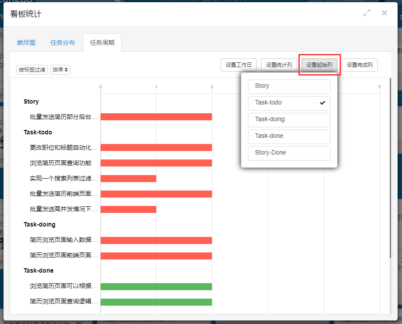Image resolution: width=402 pixels, height=324 pixels.
Task: Select Task-done in the dropdown list
Action: [289, 136]
